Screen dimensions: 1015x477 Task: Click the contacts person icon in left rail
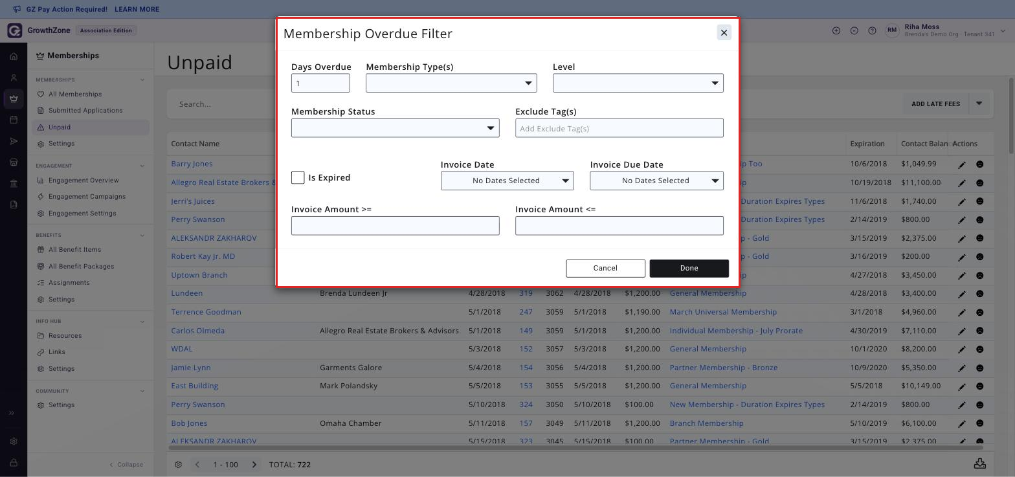pyautogui.click(x=14, y=78)
